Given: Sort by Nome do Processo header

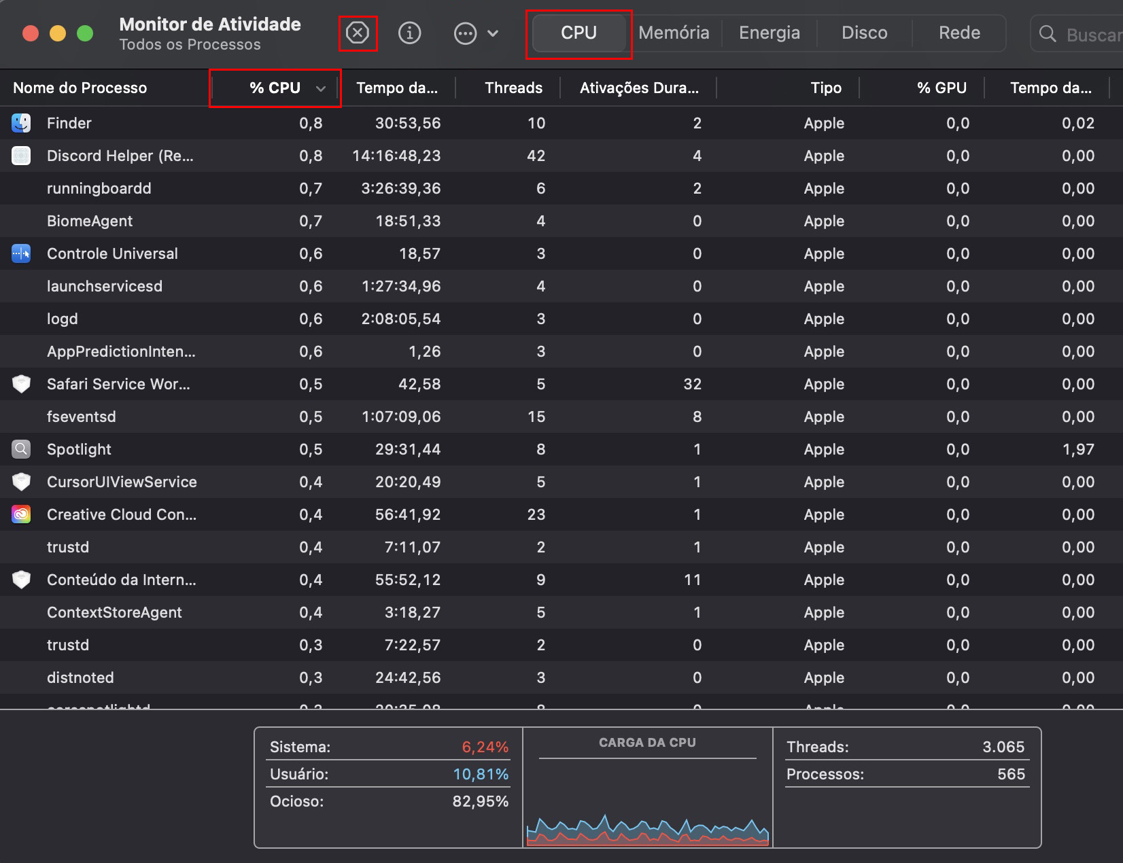Looking at the screenshot, I should point(80,88).
